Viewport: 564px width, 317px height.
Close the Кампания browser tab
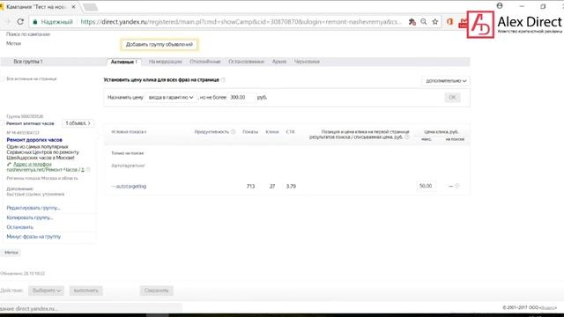pyautogui.click(x=73, y=7)
